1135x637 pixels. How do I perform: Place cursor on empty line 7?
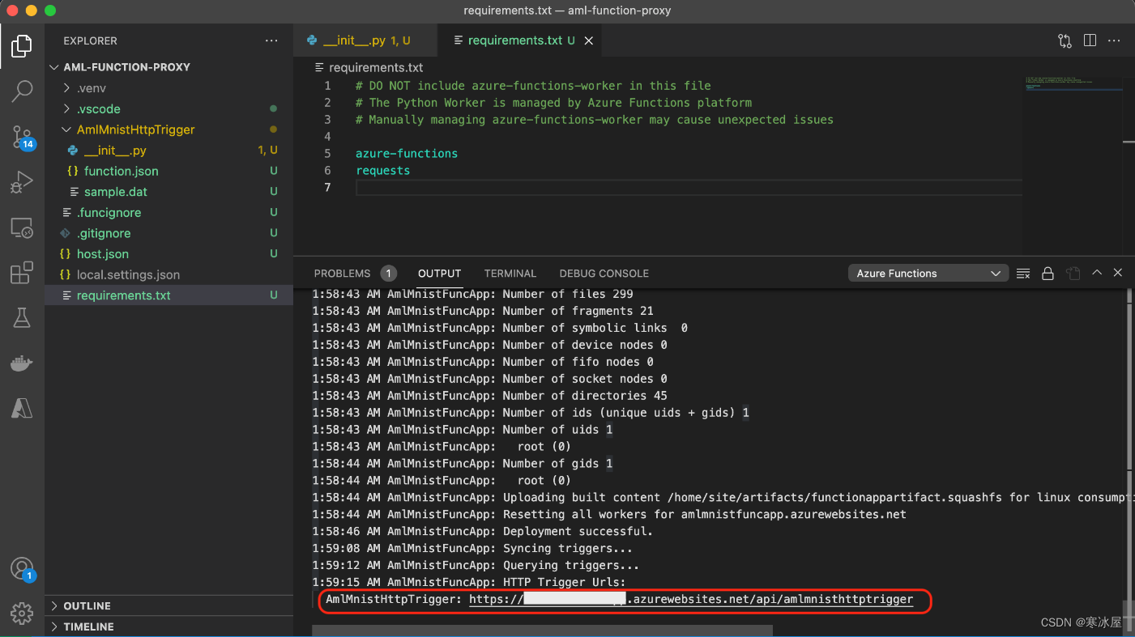(x=689, y=188)
